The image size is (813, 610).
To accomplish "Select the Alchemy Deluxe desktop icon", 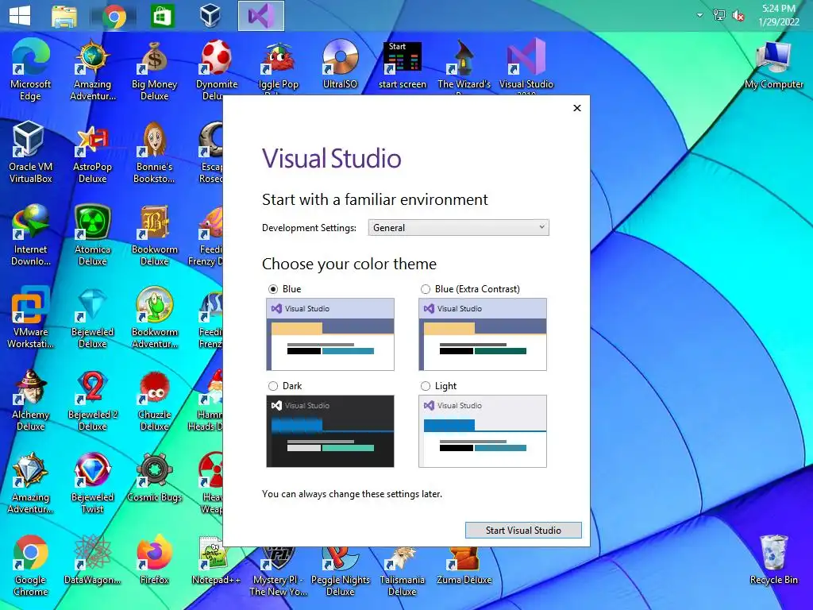I will pyautogui.click(x=31, y=400).
